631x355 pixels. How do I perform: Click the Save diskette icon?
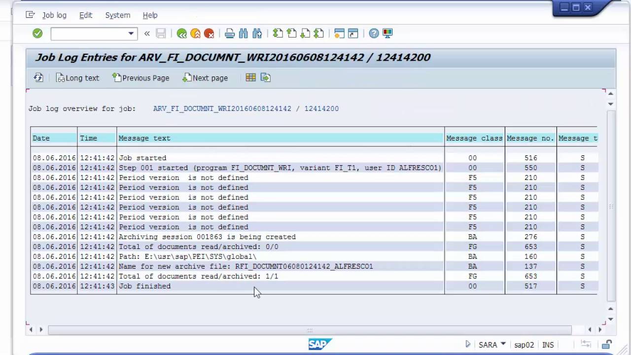click(161, 34)
